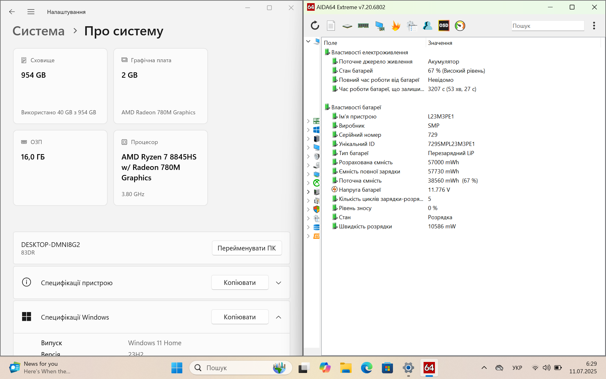Collapse the Windows specifications section chevron

[278, 317]
